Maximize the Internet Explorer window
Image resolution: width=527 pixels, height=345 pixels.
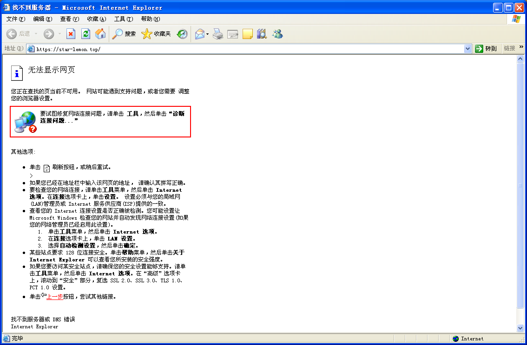click(508, 8)
